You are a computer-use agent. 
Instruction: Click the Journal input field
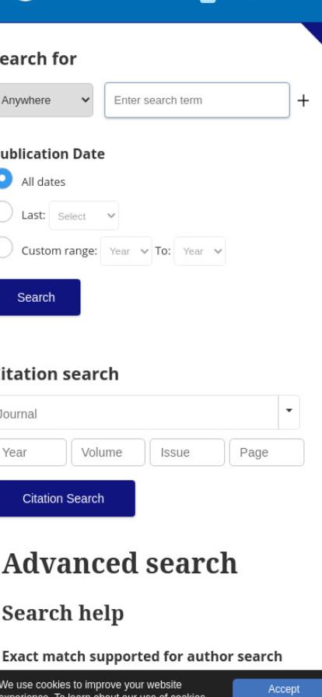click(x=138, y=412)
